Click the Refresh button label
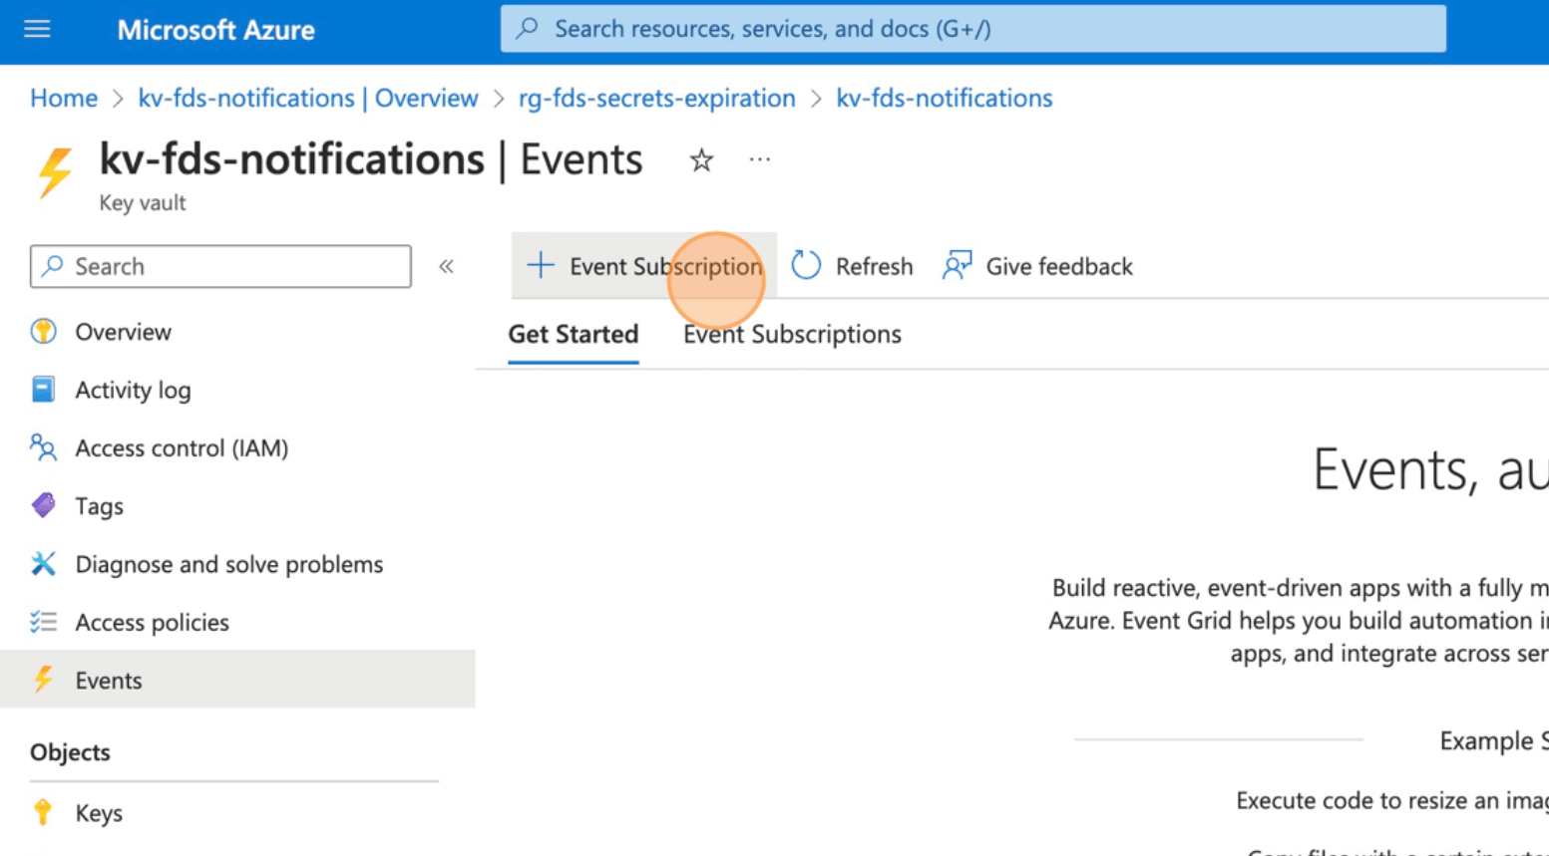This screenshot has height=856, width=1549. [874, 266]
